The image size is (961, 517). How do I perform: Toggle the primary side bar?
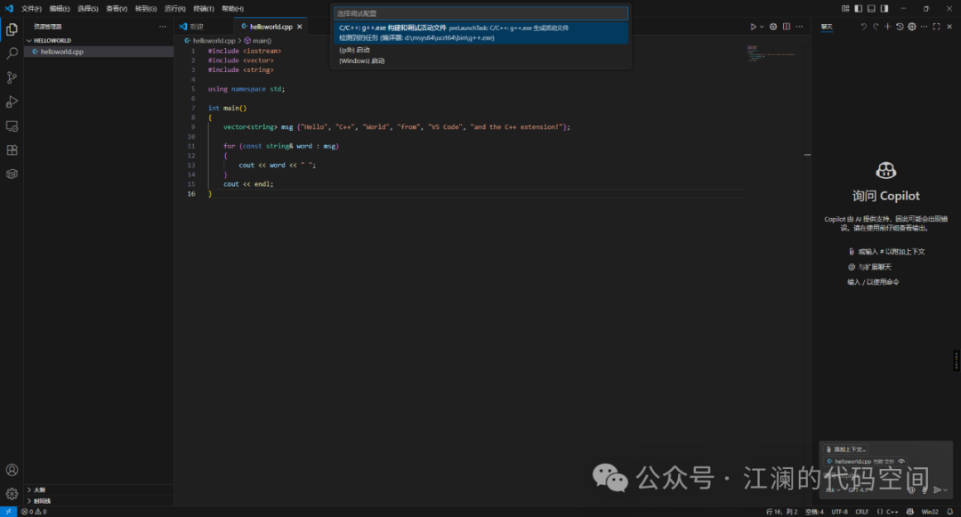(858, 9)
